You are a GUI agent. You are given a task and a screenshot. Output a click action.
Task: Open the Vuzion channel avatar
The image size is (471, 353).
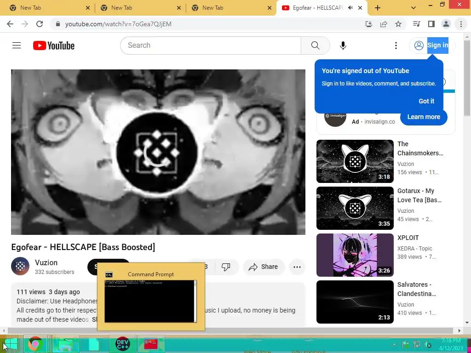[x=20, y=266]
